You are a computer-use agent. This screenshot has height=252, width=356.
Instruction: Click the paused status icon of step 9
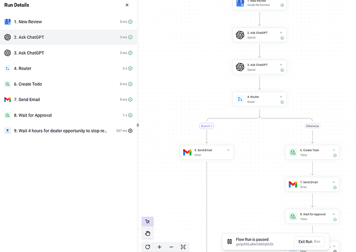click(x=131, y=131)
